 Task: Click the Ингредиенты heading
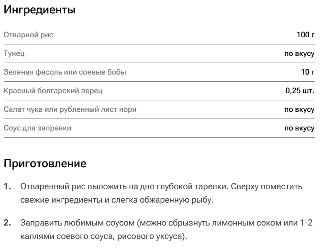pos(40,10)
